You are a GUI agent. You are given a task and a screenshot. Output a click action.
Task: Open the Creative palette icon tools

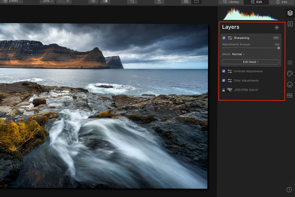[x=290, y=74]
